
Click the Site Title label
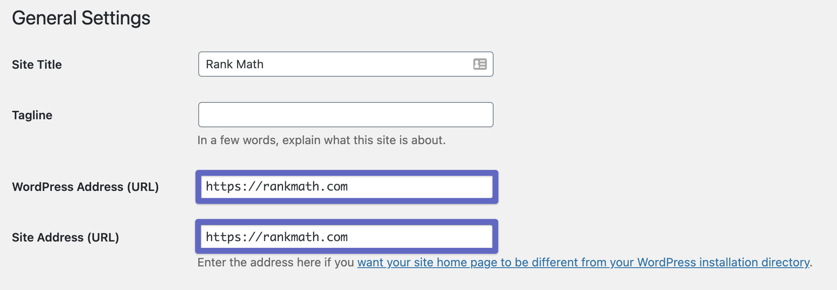[37, 64]
